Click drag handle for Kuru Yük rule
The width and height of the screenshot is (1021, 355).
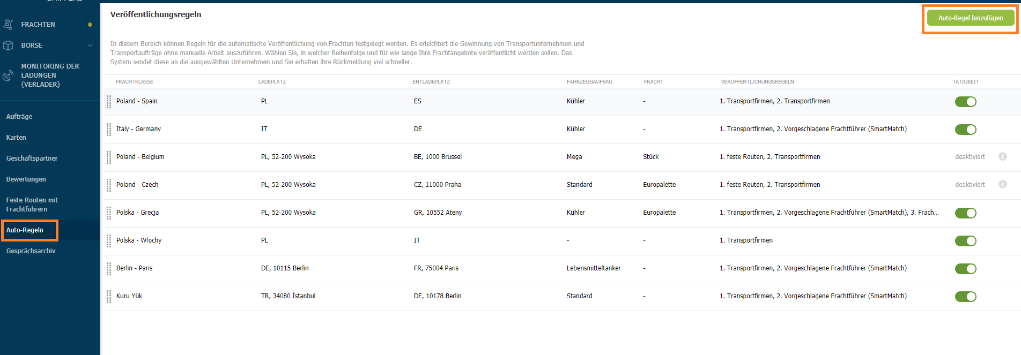[x=109, y=297]
